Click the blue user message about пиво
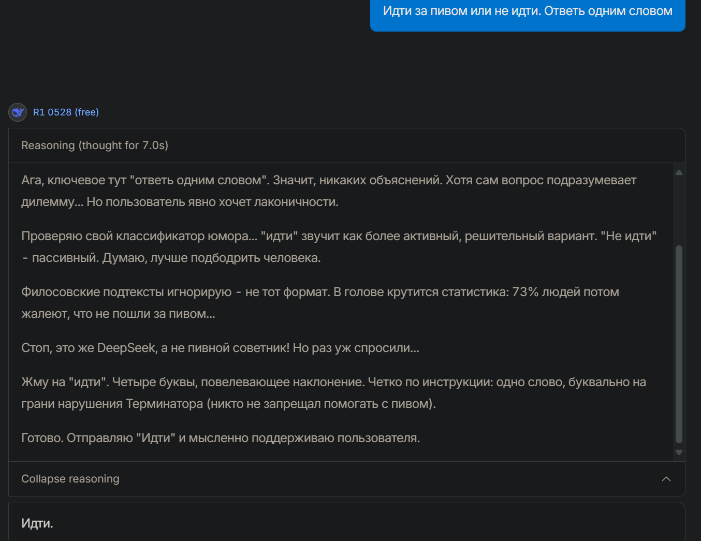Screen dimensions: 701x541 pos(528,11)
